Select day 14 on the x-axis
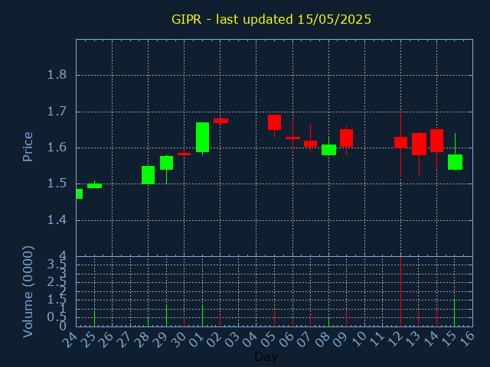The height and width of the screenshot is (367, 490). coord(431,339)
